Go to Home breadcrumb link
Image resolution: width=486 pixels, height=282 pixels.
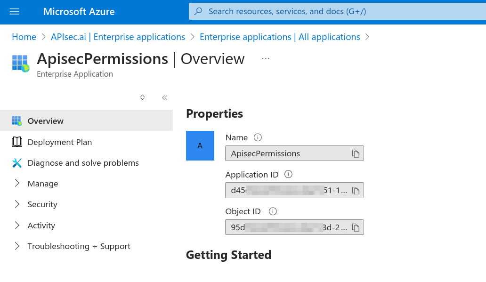pyautogui.click(x=24, y=37)
